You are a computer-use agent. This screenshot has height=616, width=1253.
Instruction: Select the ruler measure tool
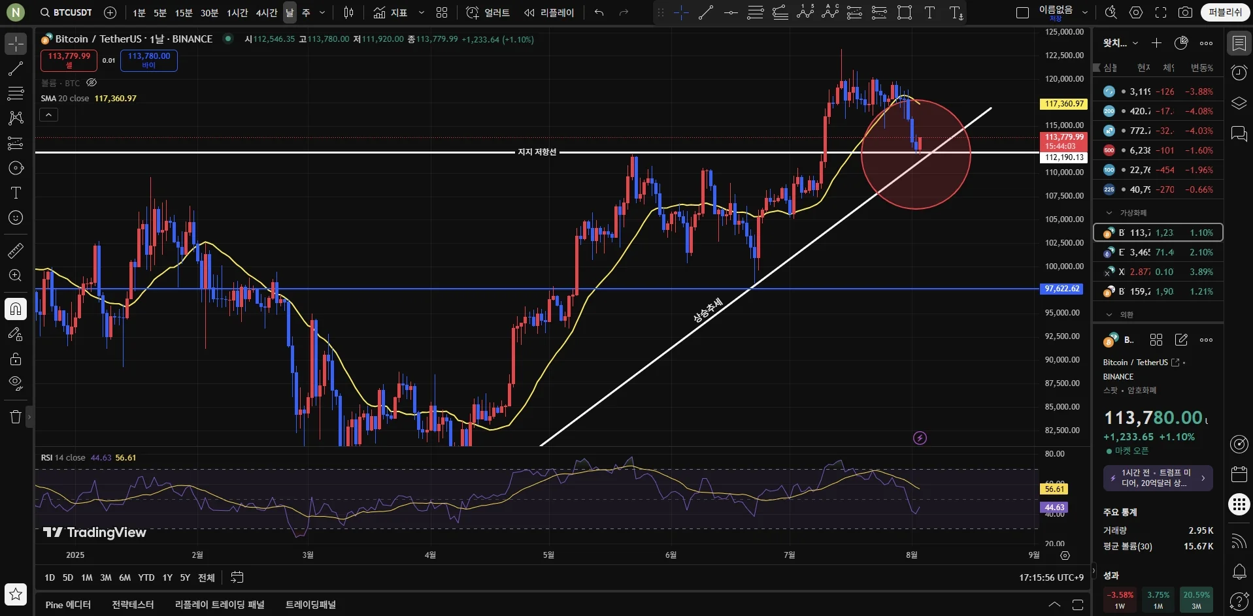16,250
